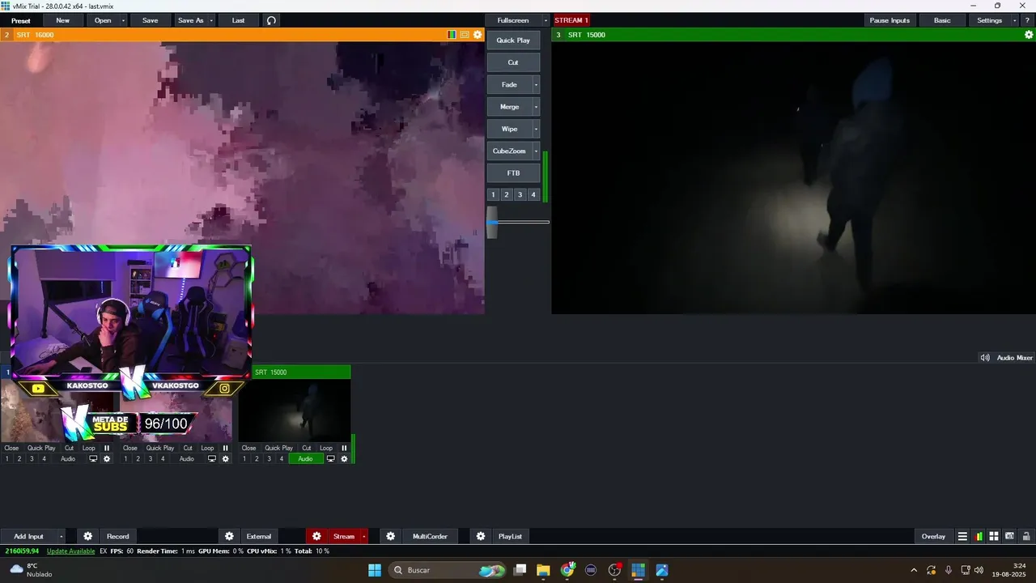
Task: Open the Fade transition dropdown arrow
Action: click(536, 85)
